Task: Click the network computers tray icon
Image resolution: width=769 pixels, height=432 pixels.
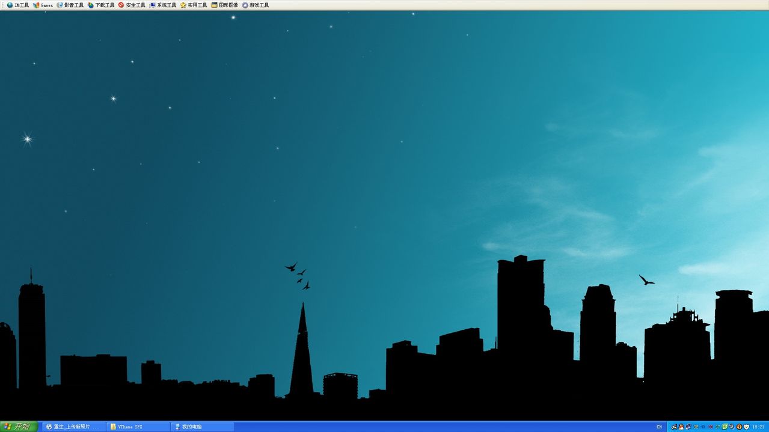Action: (x=688, y=427)
